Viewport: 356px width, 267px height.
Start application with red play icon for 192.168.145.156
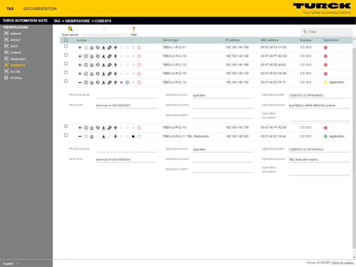pyautogui.click(x=121, y=82)
